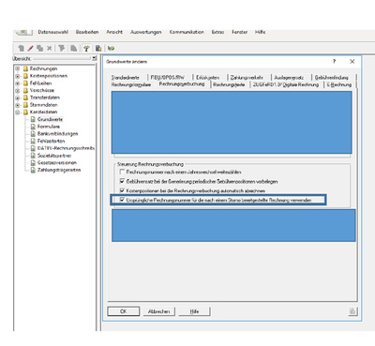Expand the Kostenpositionen tree node
Screen dimensions: 375x346
click(x=18, y=76)
